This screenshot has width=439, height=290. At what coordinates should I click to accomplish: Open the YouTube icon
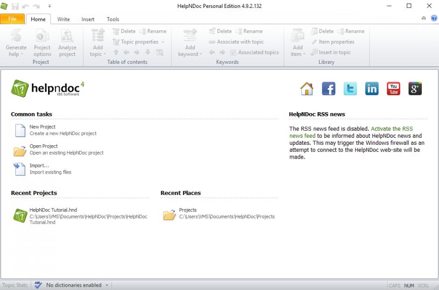[393, 89]
